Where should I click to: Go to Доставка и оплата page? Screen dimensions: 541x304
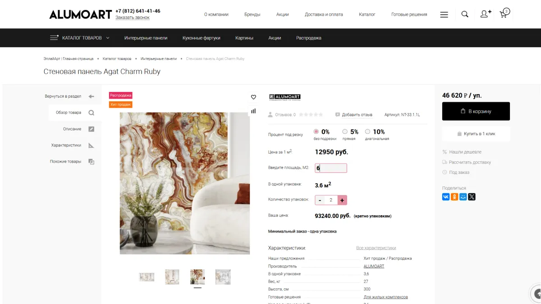pos(324,14)
